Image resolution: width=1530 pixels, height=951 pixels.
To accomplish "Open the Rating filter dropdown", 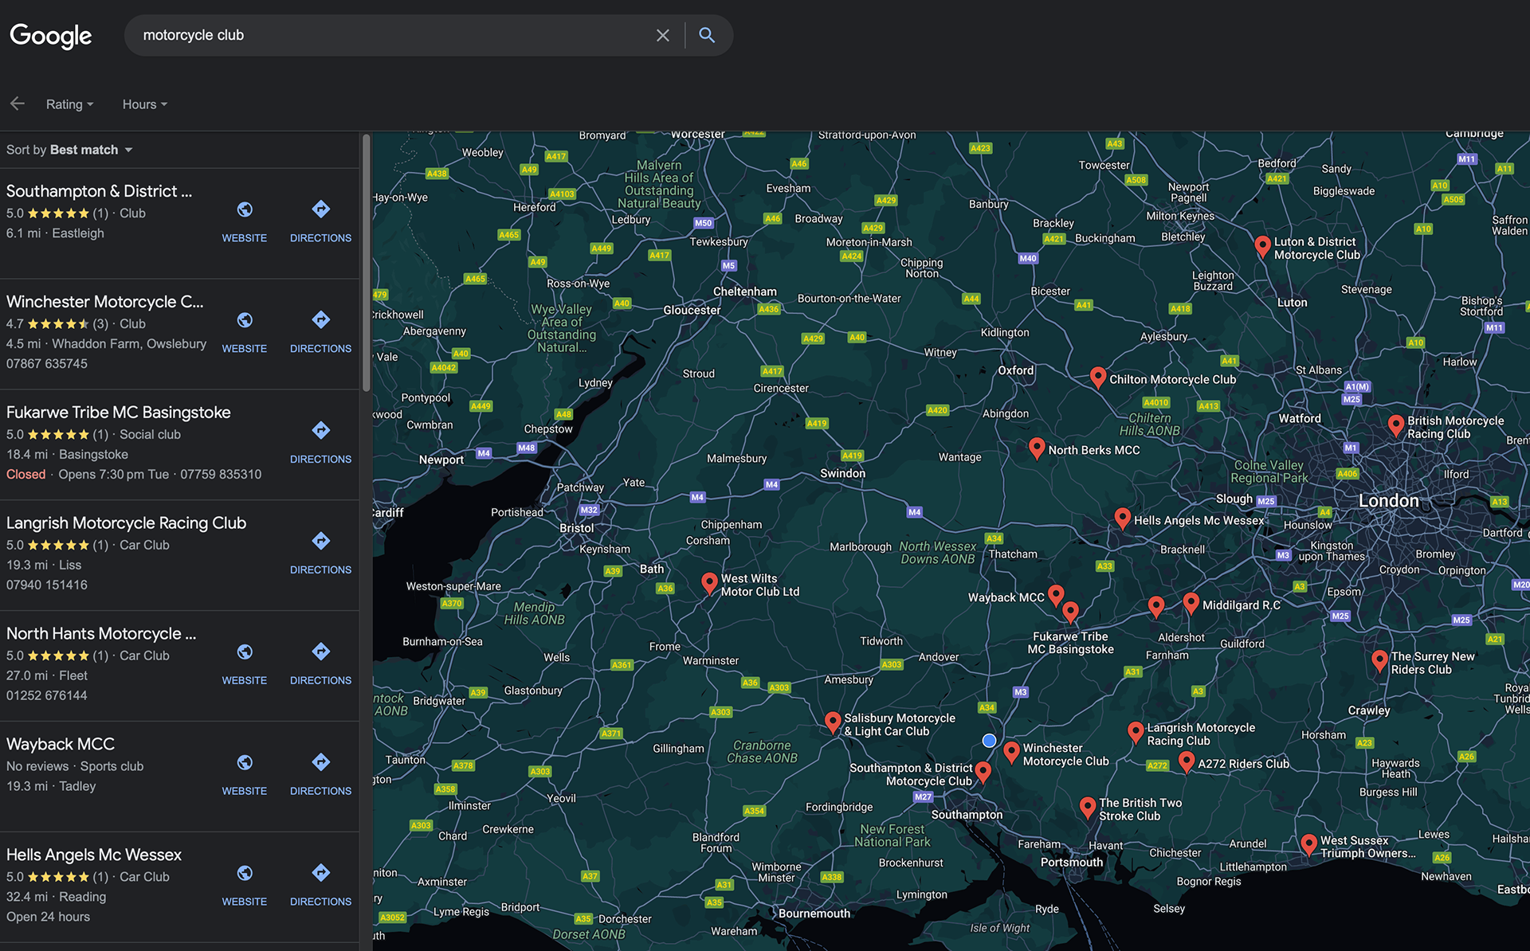I will tap(70, 104).
